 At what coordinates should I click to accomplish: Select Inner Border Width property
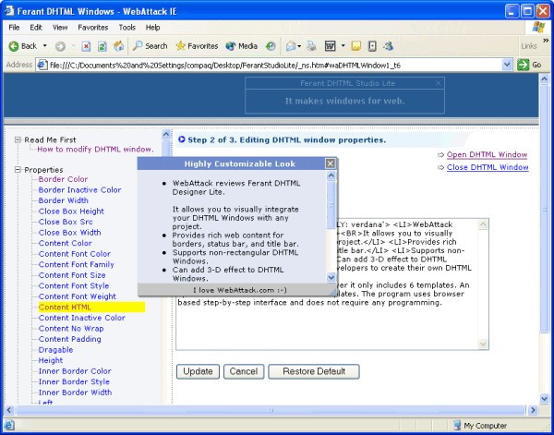(x=75, y=393)
